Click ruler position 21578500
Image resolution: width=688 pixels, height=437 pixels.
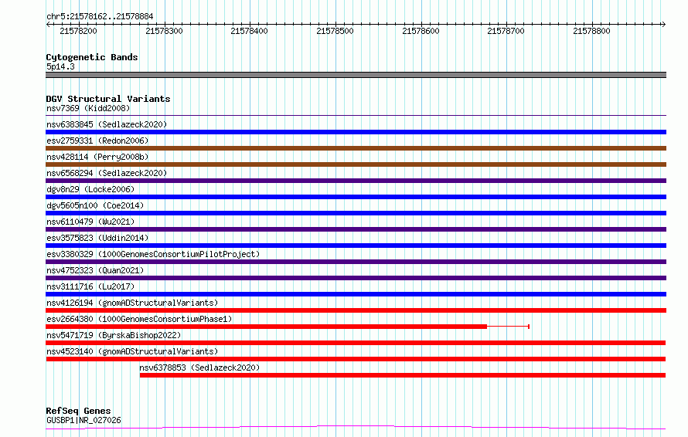tap(335, 31)
